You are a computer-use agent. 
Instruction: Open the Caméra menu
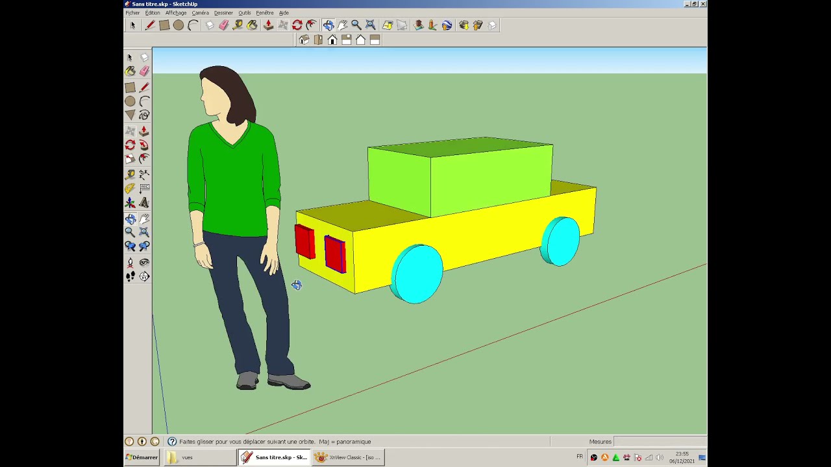[201, 13]
